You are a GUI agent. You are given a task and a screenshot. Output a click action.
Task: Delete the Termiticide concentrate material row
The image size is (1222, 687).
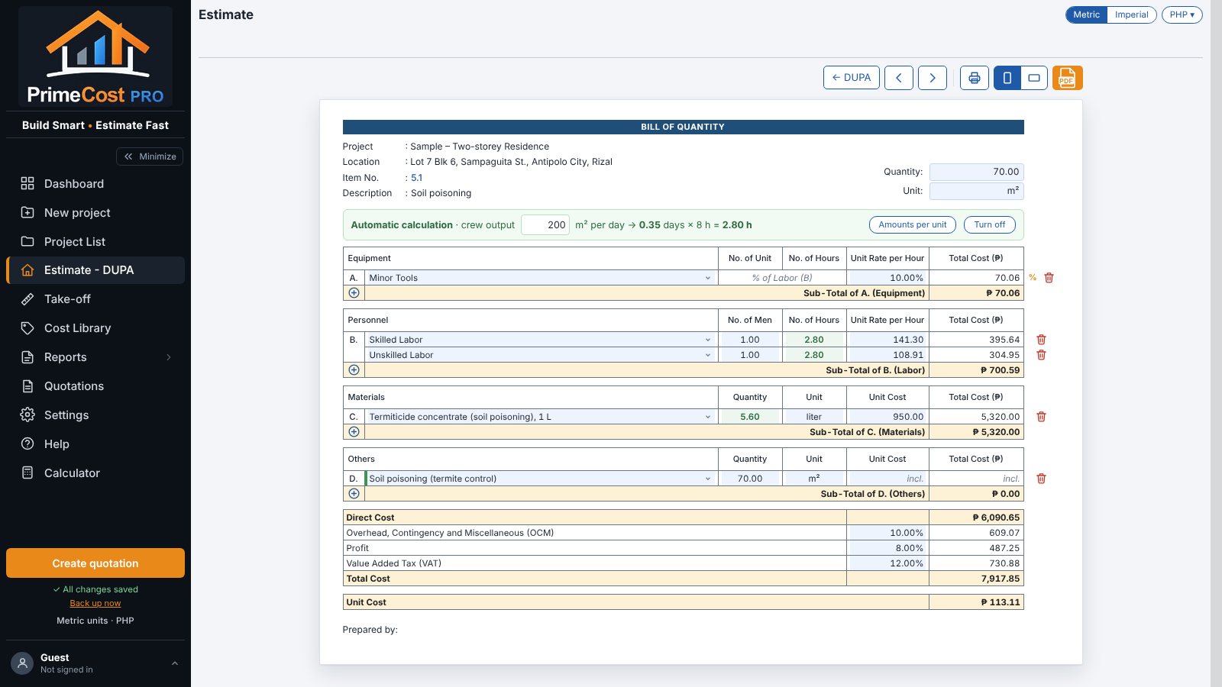point(1041,417)
